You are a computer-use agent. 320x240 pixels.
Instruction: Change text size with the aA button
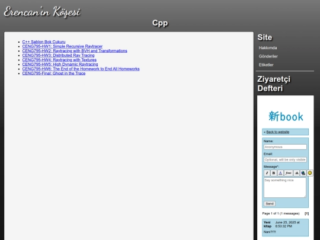[296, 173]
